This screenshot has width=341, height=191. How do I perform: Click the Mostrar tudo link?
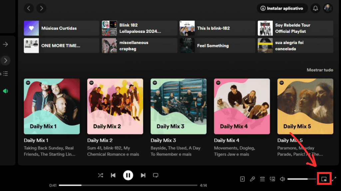[320, 70]
